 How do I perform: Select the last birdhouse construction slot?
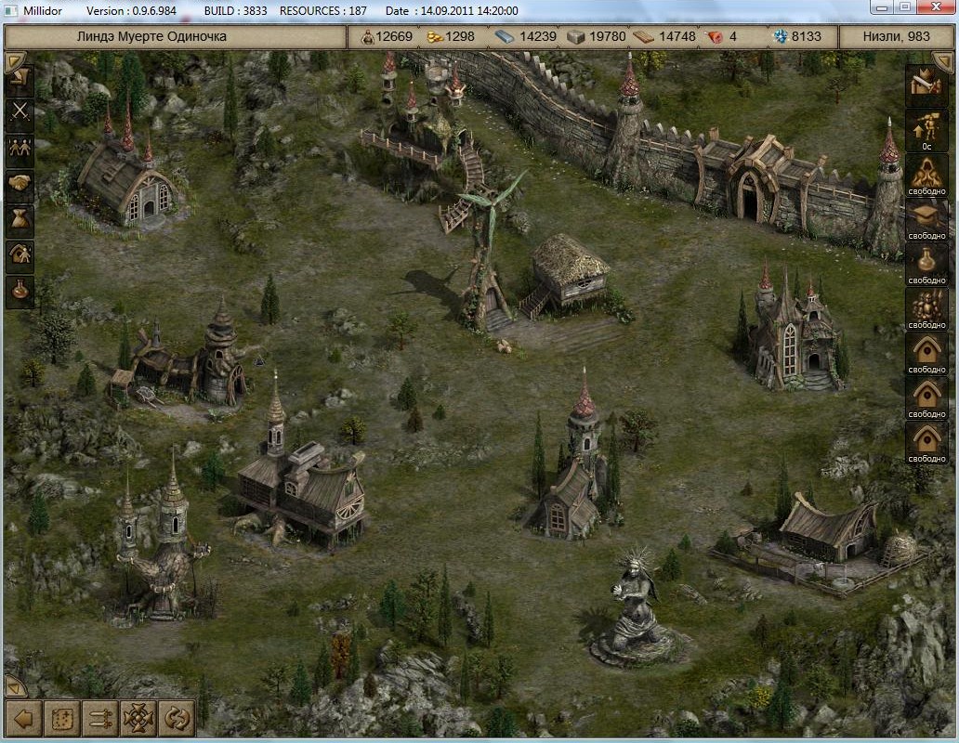tap(926, 442)
